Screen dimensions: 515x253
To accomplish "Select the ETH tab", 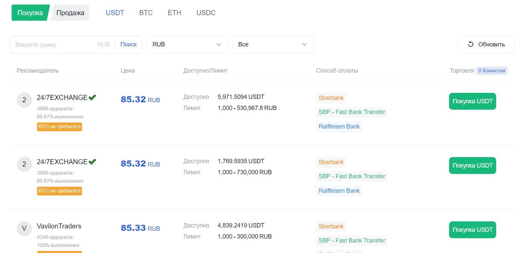I will pos(175,13).
